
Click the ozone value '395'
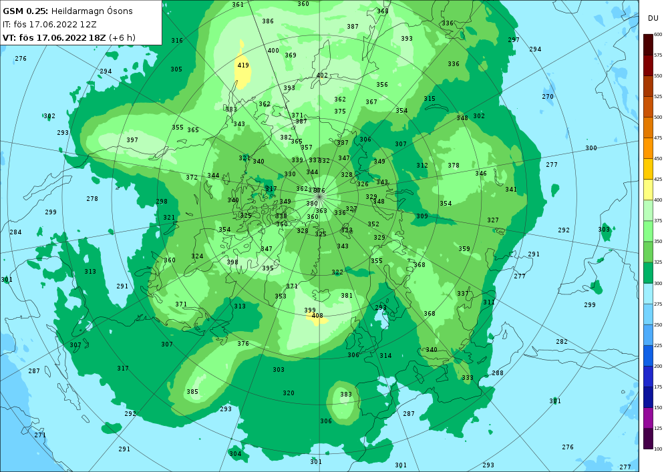(x=268, y=268)
